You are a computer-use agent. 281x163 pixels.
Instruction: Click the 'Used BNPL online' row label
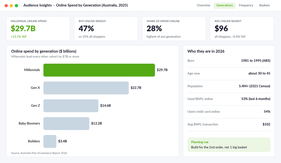[x=200, y=99]
